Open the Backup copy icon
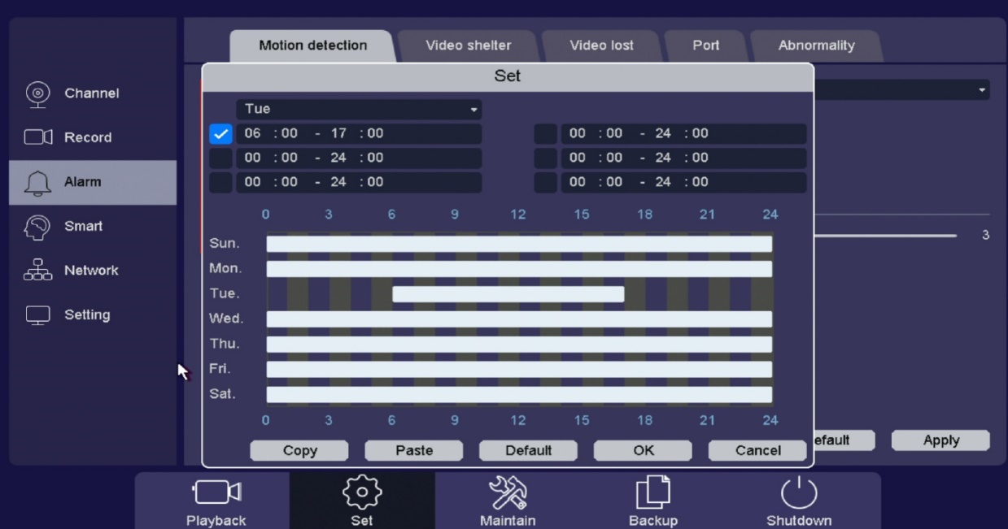The image size is (1008, 529). [652, 492]
